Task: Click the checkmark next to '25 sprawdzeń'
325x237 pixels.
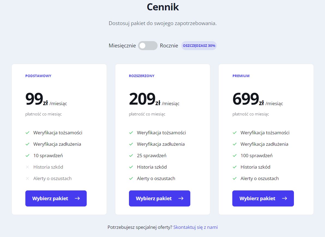Action: [x=131, y=156]
